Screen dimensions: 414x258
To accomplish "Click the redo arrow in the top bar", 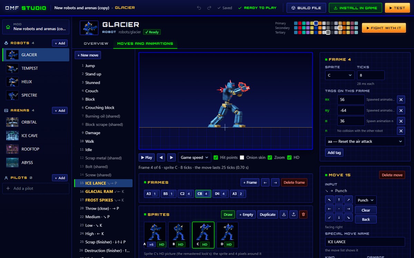I will click(x=209, y=8).
